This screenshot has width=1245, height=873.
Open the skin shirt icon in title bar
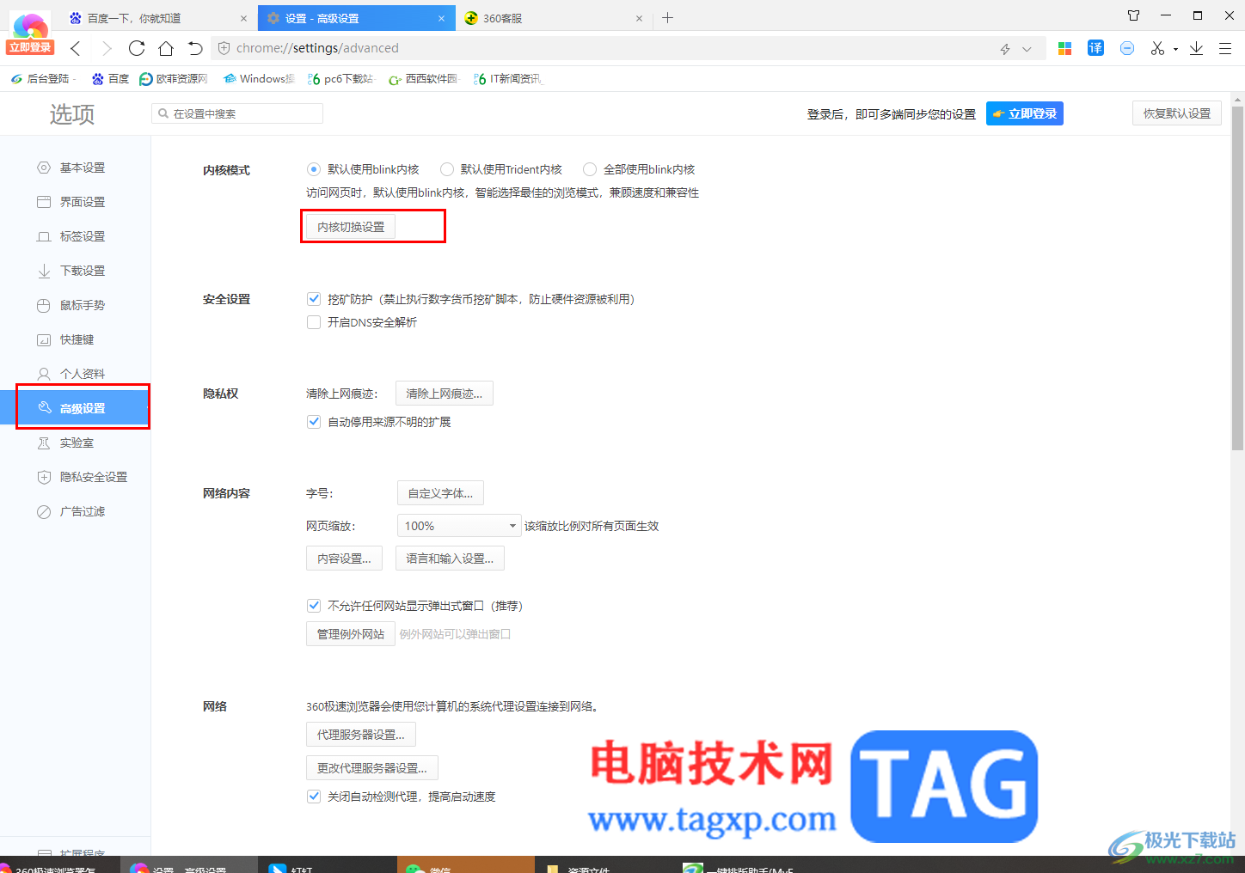[1133, 15]
